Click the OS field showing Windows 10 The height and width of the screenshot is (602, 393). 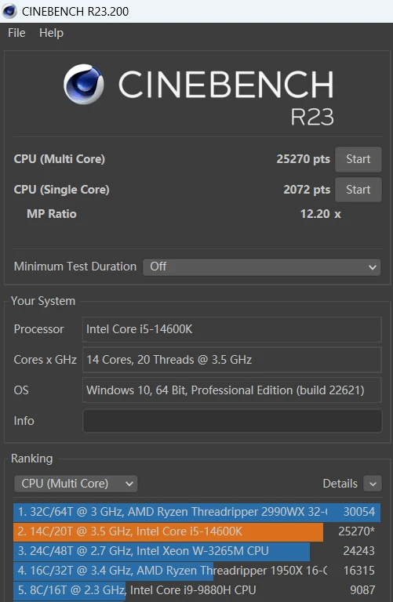point(231,390)
